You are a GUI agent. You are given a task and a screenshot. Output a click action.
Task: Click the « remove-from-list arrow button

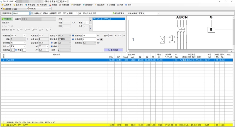click(x=91, y=28)
